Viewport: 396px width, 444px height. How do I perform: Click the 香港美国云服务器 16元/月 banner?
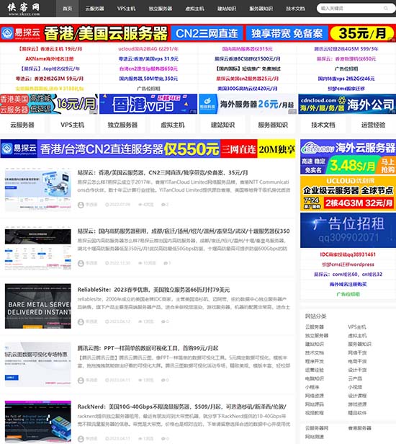pyautogui.click(x=49, y=104)
